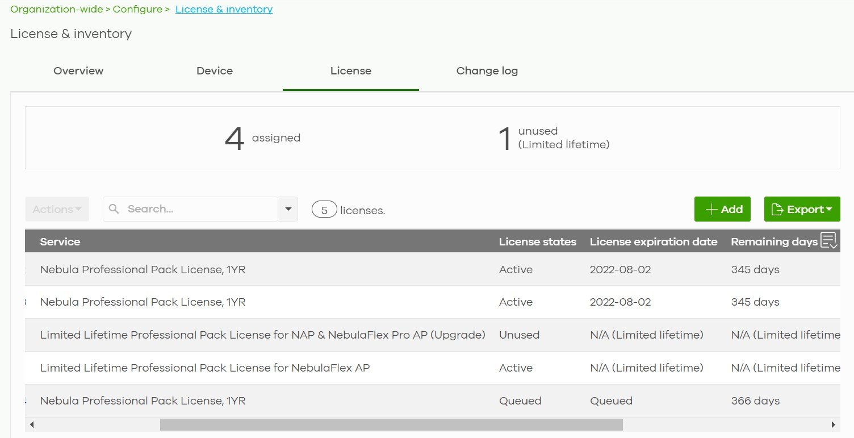Open the Actions dropdown
The height and width of the screenshot is (438, 854).
[x=57, y=209]
